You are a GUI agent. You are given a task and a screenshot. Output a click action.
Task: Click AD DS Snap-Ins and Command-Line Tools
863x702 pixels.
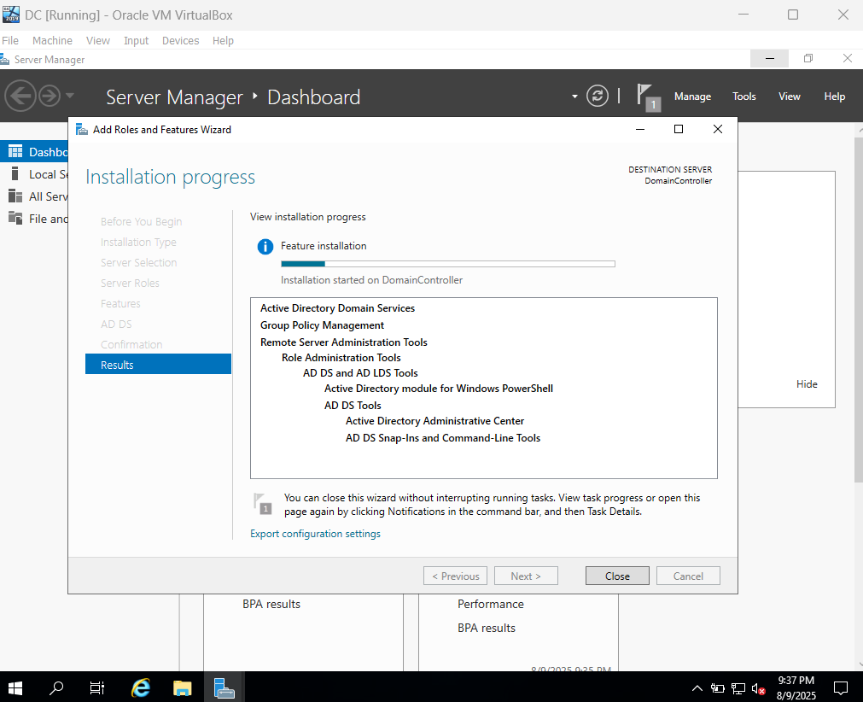pyautogui.click(x=443, y=438)
